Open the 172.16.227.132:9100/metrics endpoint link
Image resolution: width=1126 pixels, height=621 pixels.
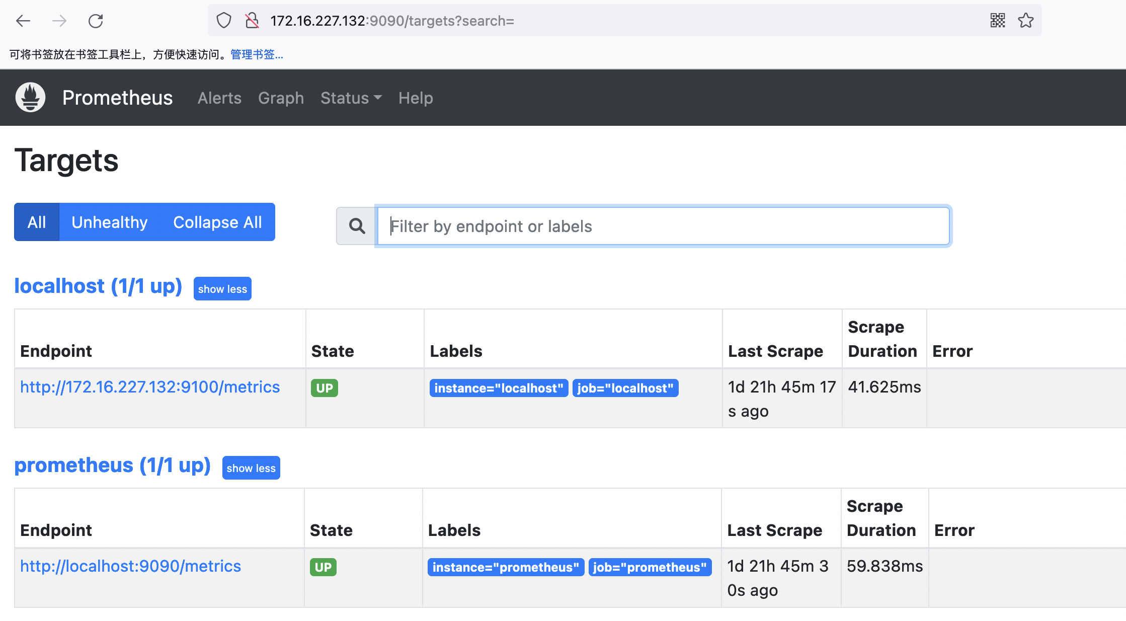(x=150, y=387)
